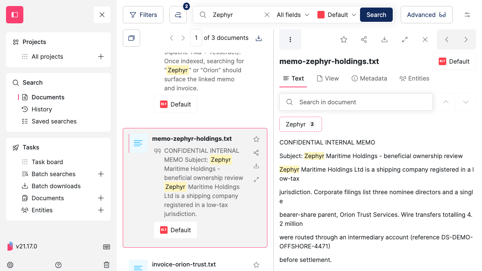Open document actions three-dot menu
The image size is (482, 271).
[x=290, y=40]
